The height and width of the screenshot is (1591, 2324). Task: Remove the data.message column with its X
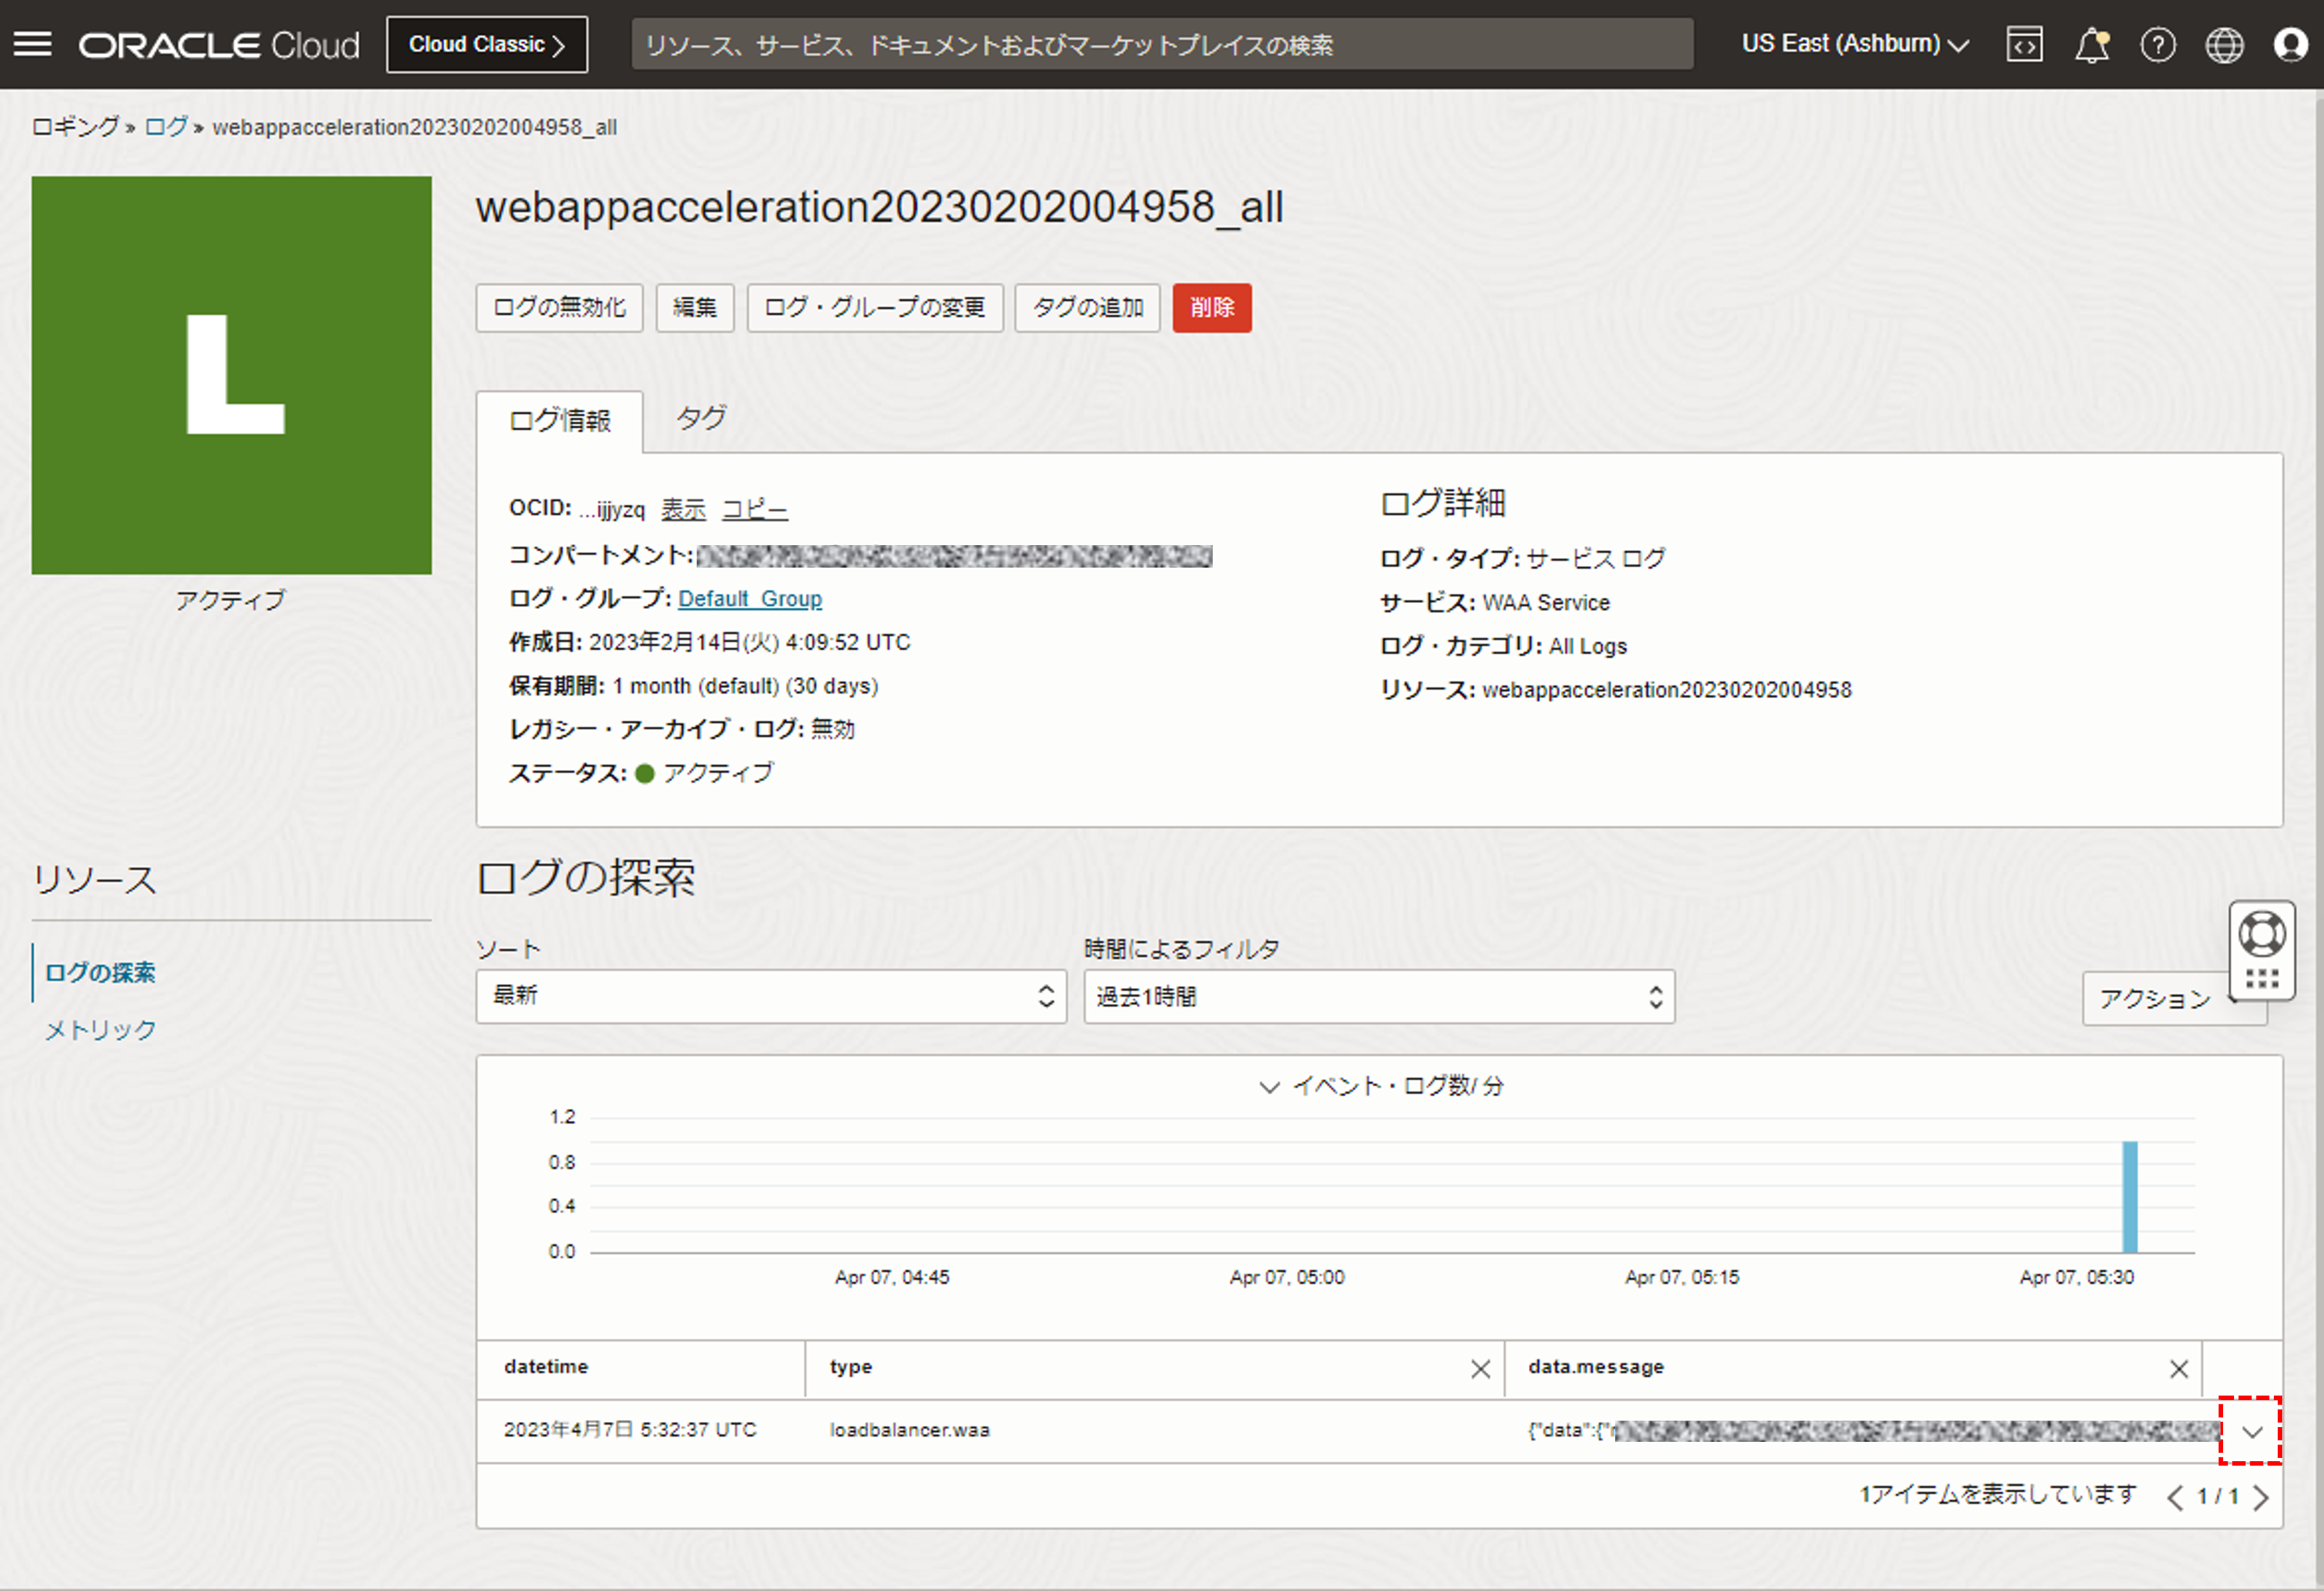pos(2178,1369)
